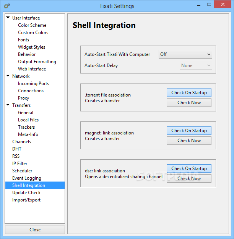Select Color Scheme in the settings tree
Screen dimensions: 234x239
point(32,25)
